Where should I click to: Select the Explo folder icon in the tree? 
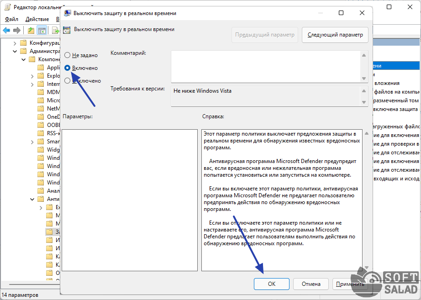click(41, 76)
